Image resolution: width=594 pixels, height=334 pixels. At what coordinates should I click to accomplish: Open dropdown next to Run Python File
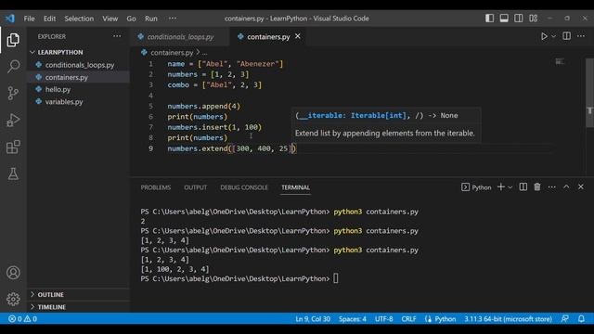[x=553, y=37]
